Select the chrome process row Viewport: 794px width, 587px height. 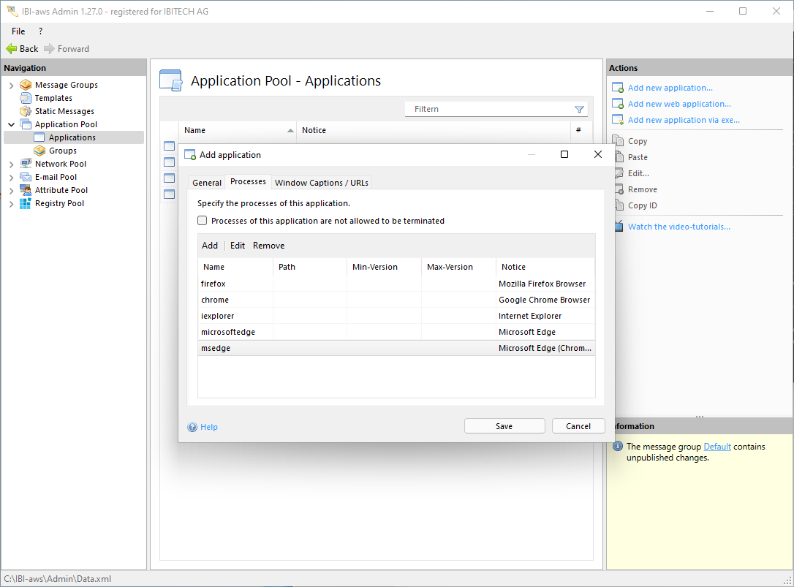click(x=215, y=300)
